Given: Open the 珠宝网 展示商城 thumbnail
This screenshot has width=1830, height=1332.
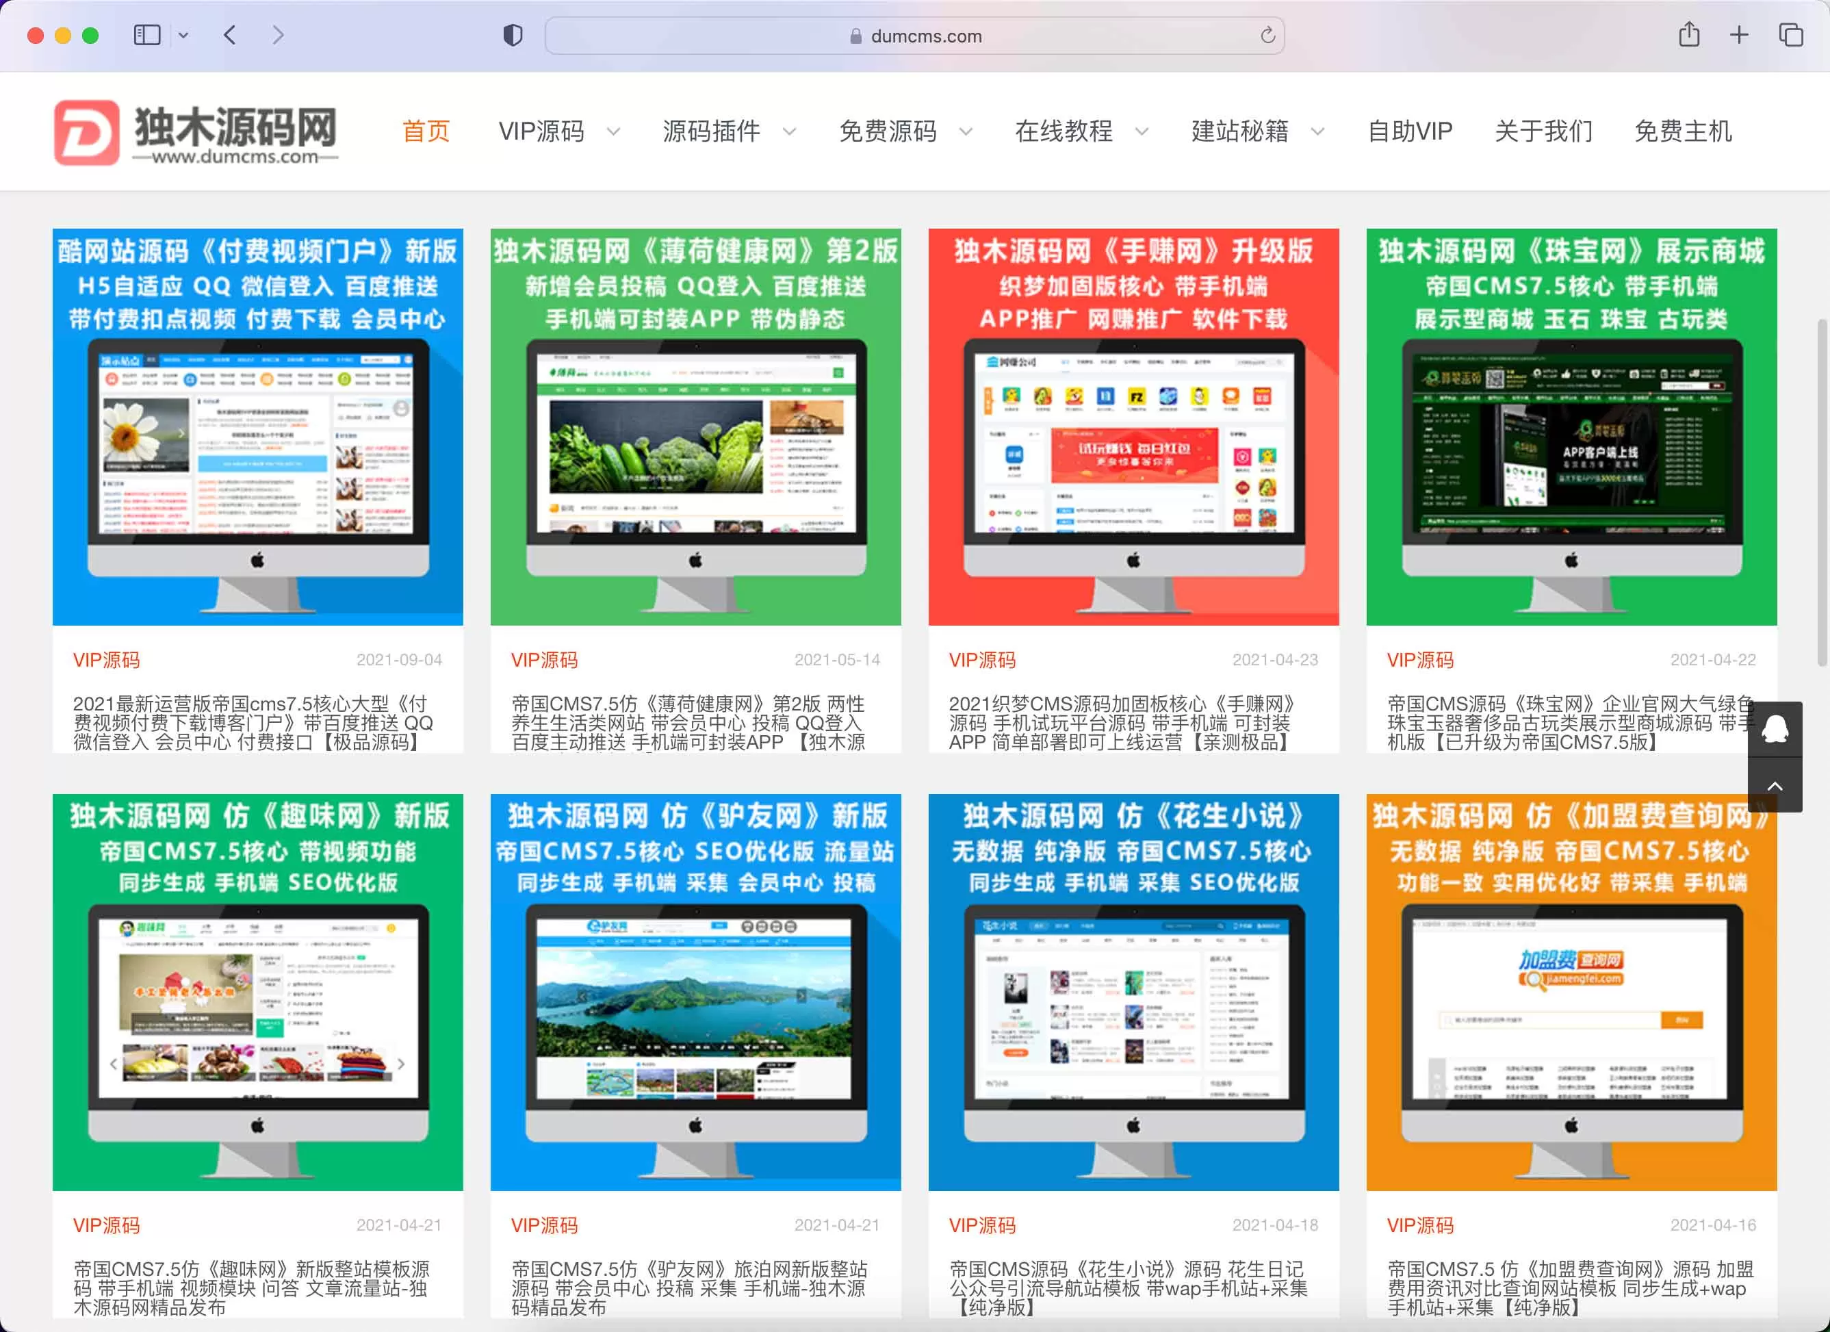Looking at the screenshot, I should pos(1572,427).
